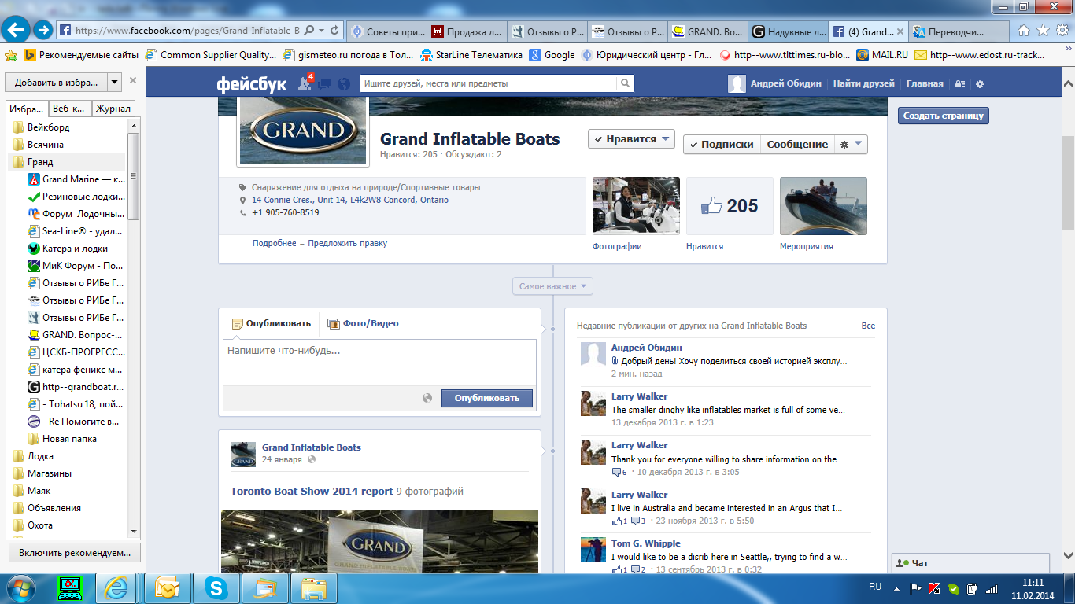Toggle the Подписки subscription button

pyautogui.click(x=722, y=145)
